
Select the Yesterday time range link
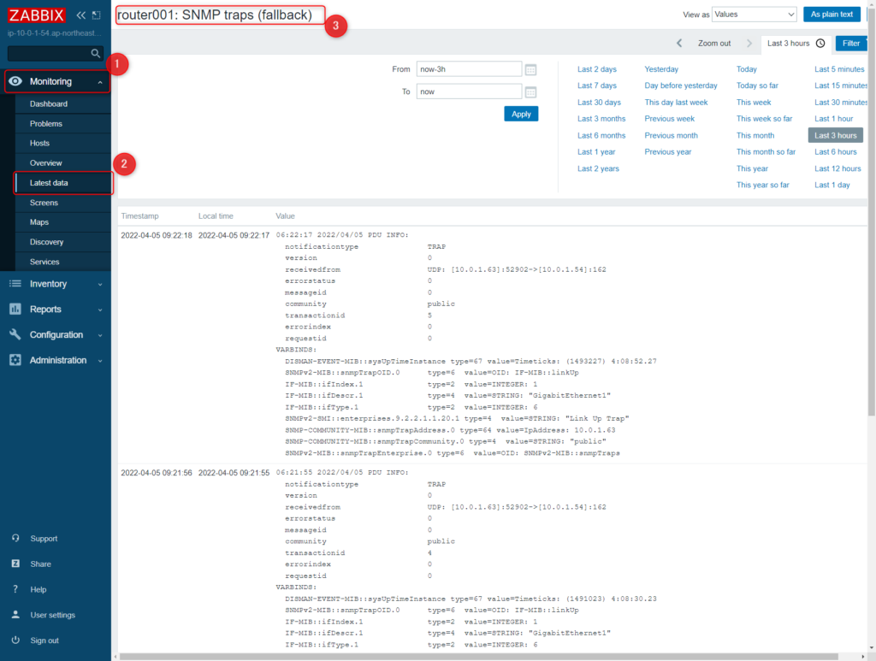660,69
